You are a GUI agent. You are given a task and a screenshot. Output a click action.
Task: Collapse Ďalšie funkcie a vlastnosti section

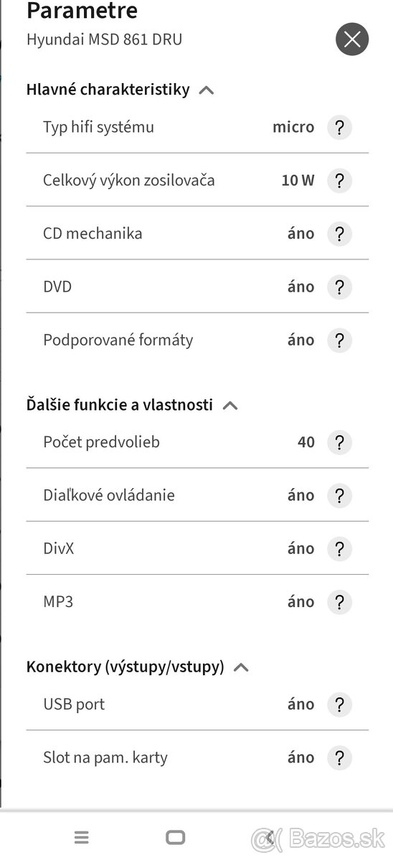point(229,406)
